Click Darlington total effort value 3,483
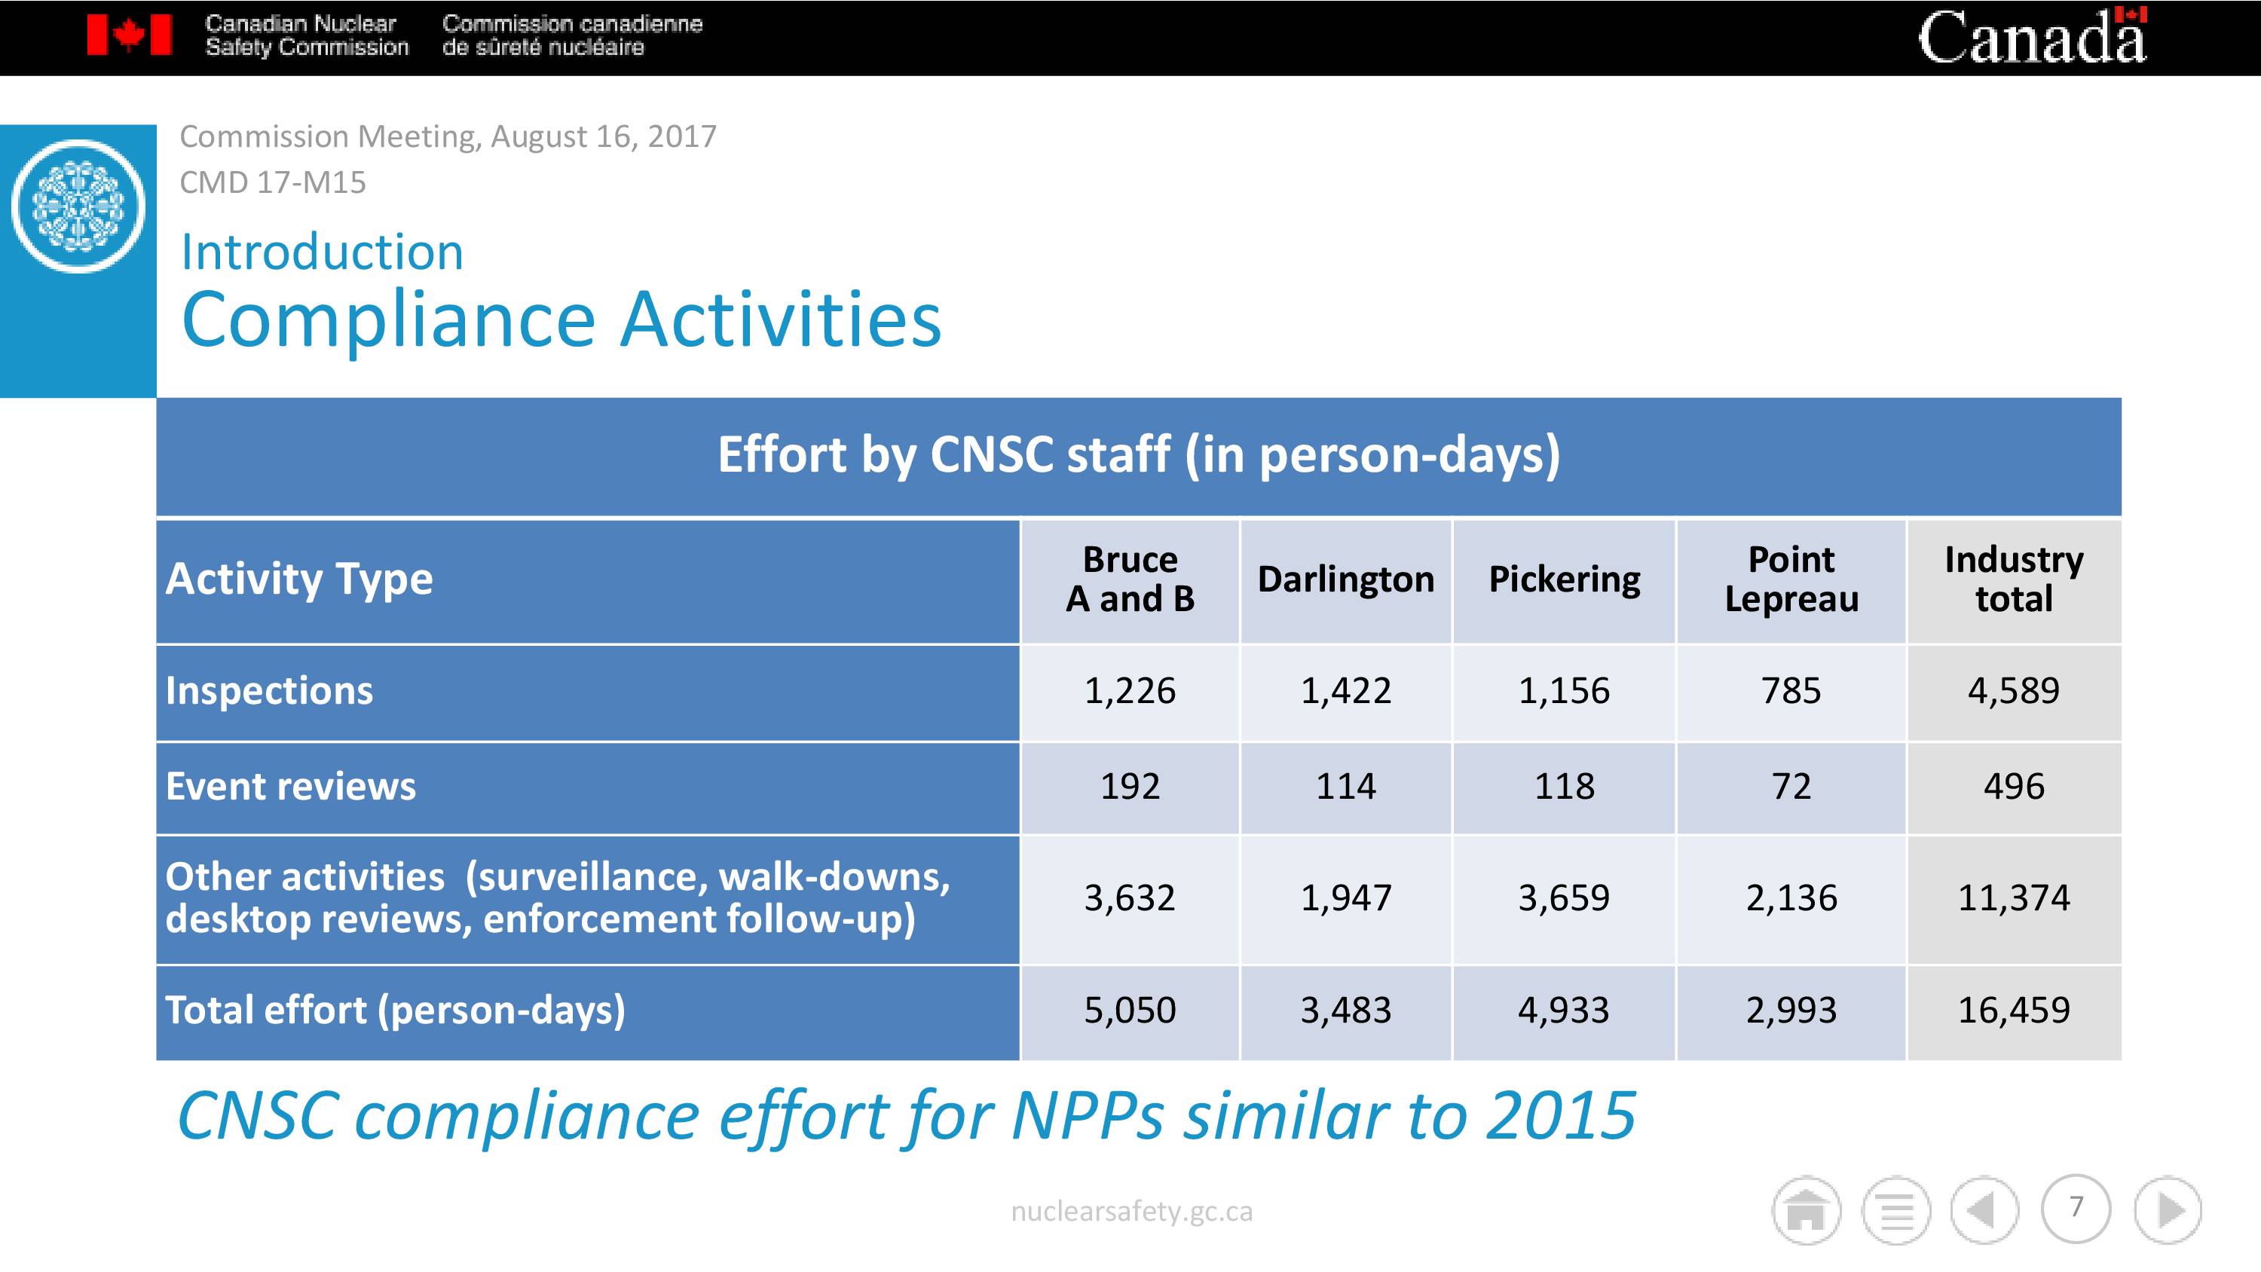Viewport: 2261px width, 1272px height. (x=1345, y=1011)
